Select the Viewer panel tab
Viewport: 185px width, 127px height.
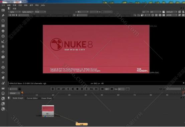coord(14,8)
